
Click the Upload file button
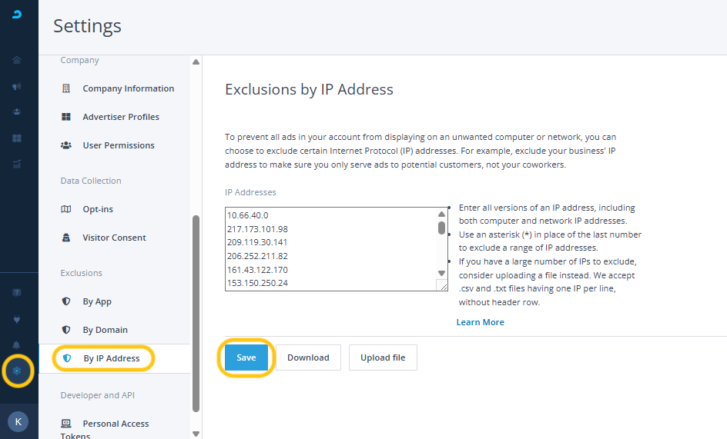tap(383, 358)
